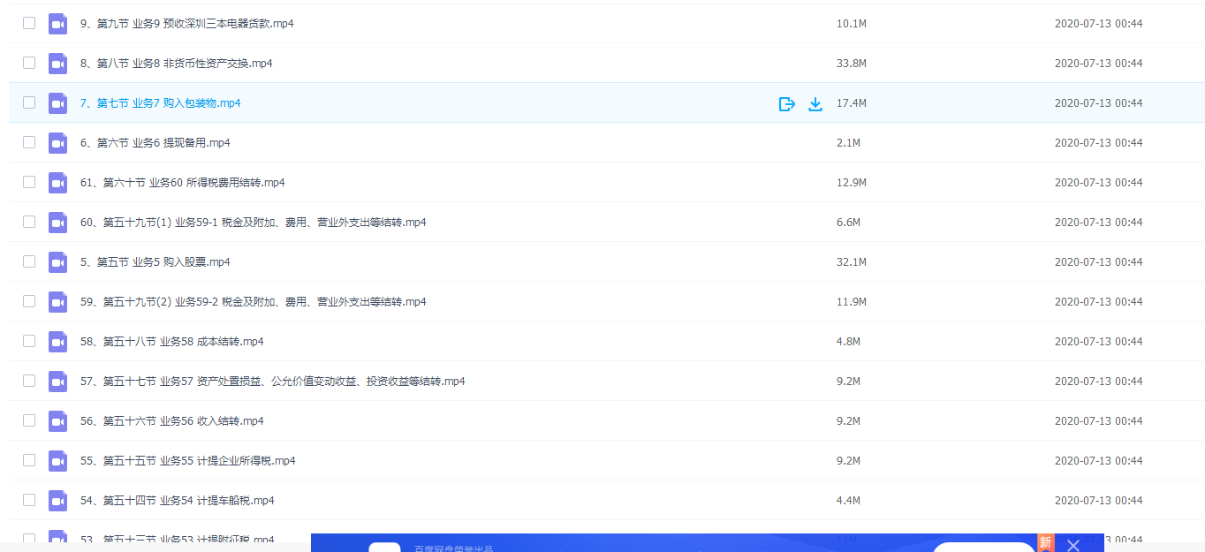The image size is (1205, 552).
Task: Click the 10.1M file size value
Action: point(852,24)
